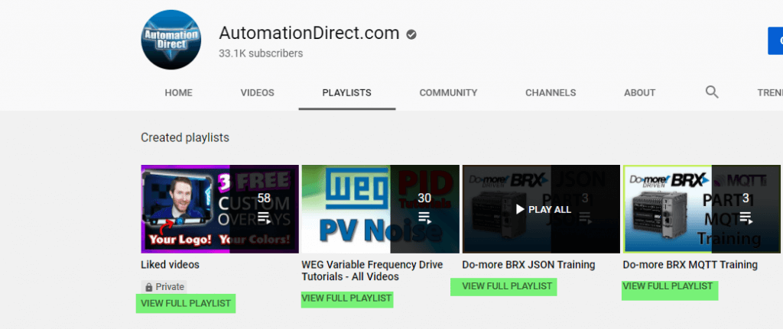
Task: Click the AutomationDirect channel avatar logo
Action: point(171,40)
